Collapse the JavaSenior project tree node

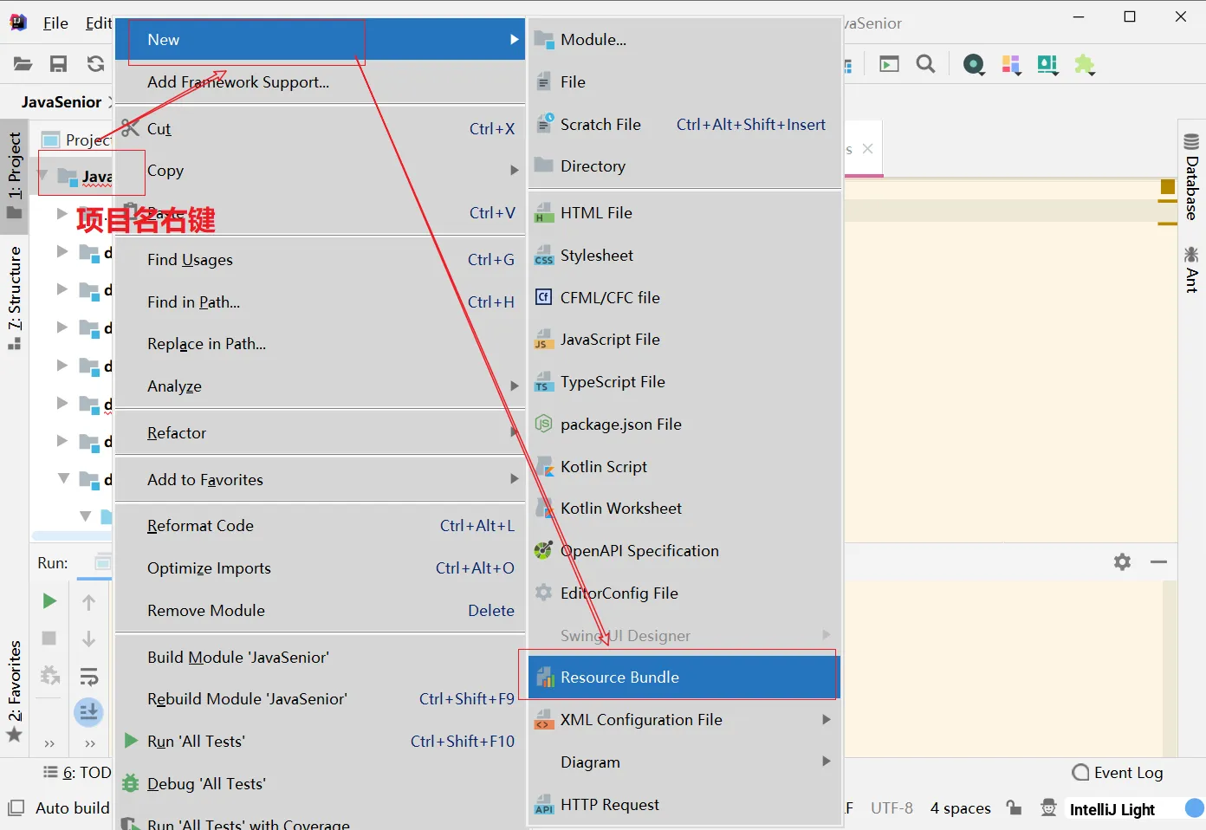tap(43, 176)
